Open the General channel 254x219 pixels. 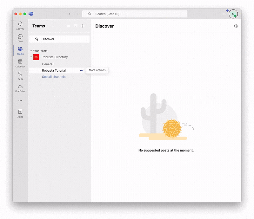[48, 64]
